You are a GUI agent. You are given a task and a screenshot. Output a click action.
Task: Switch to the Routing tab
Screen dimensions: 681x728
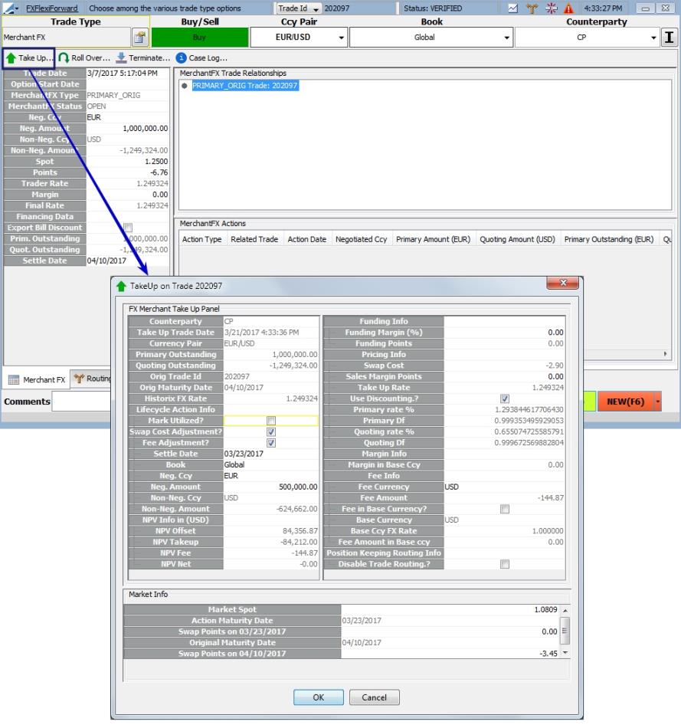(91, 379)
